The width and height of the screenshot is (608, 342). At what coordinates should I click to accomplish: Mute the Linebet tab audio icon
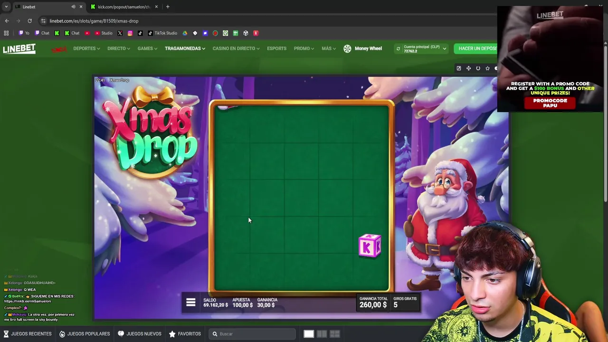(73, 7)
